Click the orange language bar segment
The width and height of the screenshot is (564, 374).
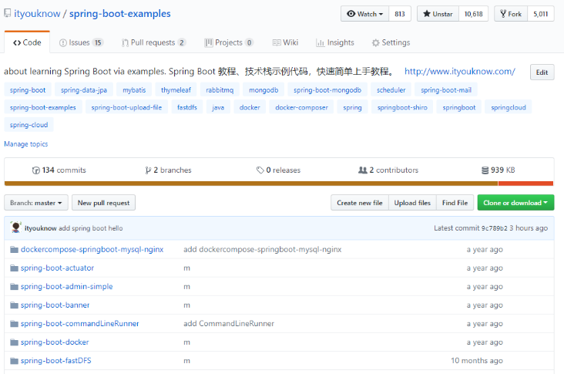(x=251, y=184)
